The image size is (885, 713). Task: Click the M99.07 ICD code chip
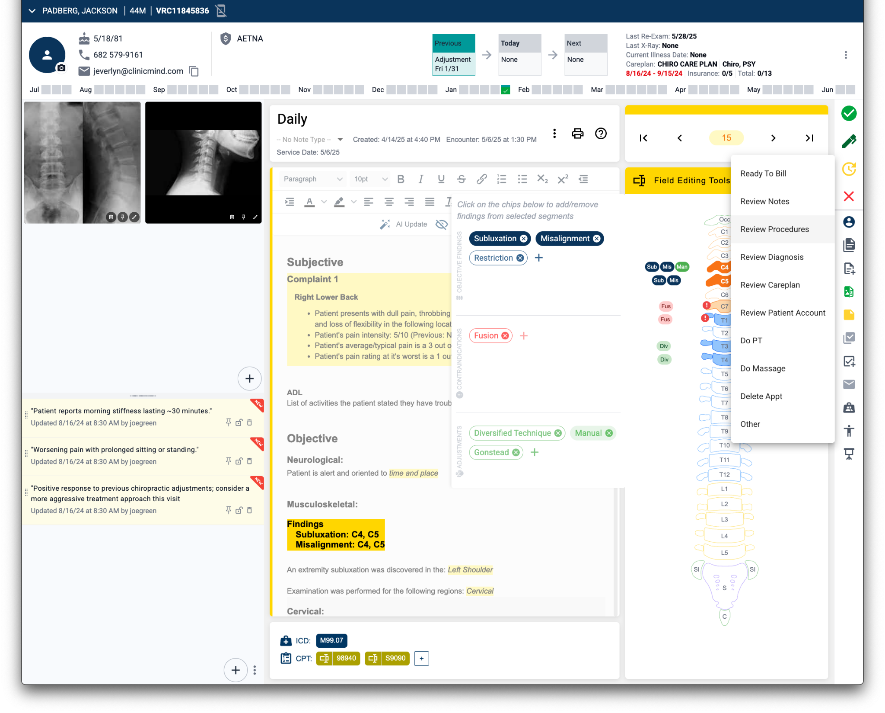pos(331,640)
